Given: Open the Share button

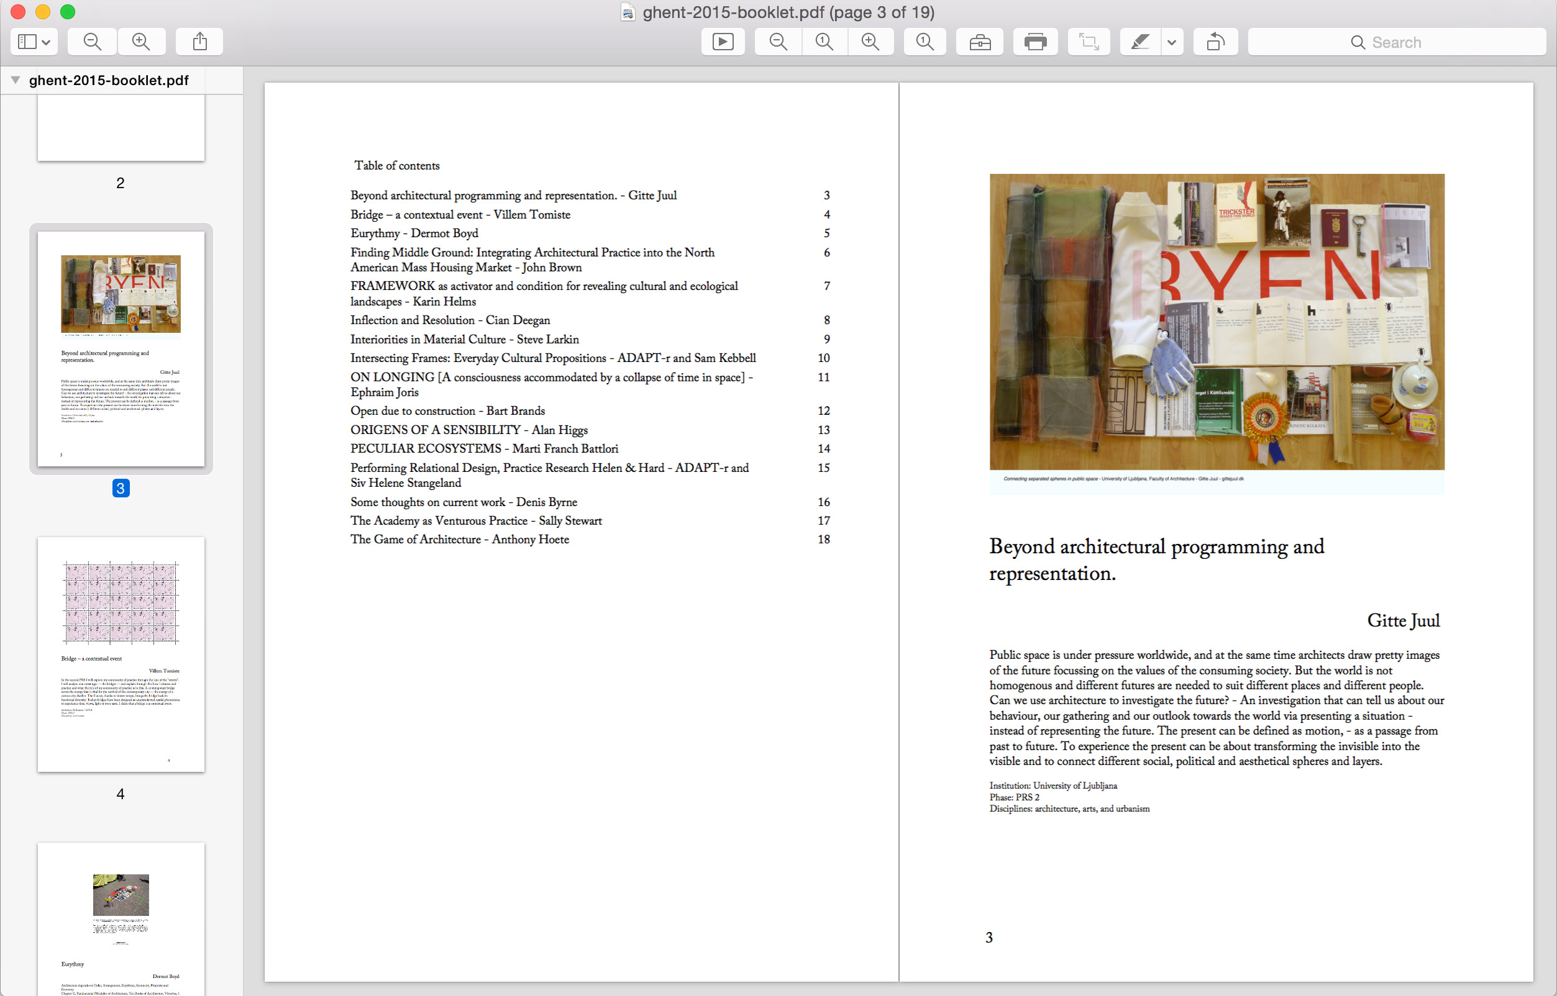Looking at the screenshot, I should point(200,42).
